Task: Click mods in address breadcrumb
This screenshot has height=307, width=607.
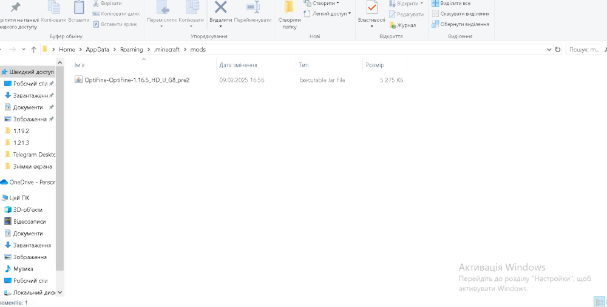Action: coord(198,50)
